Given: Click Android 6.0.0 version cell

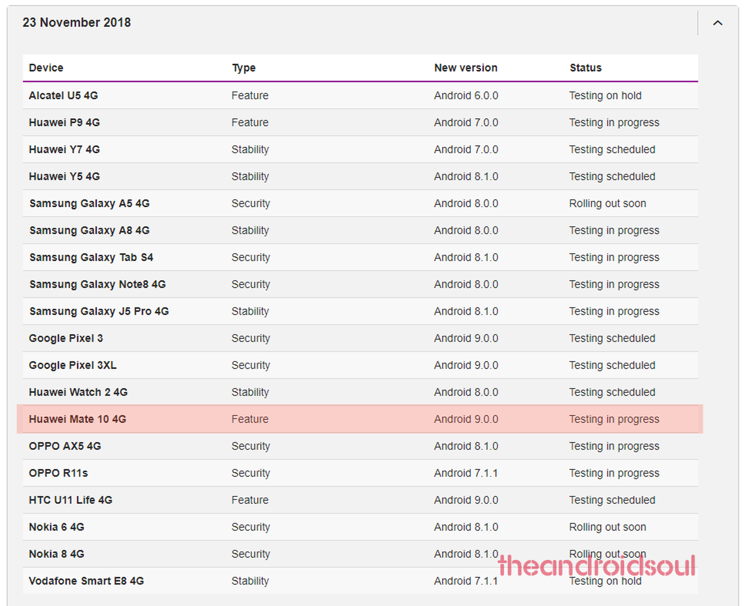Looking at the screenshot, I should pyautogui.click(x=466, y=96).
